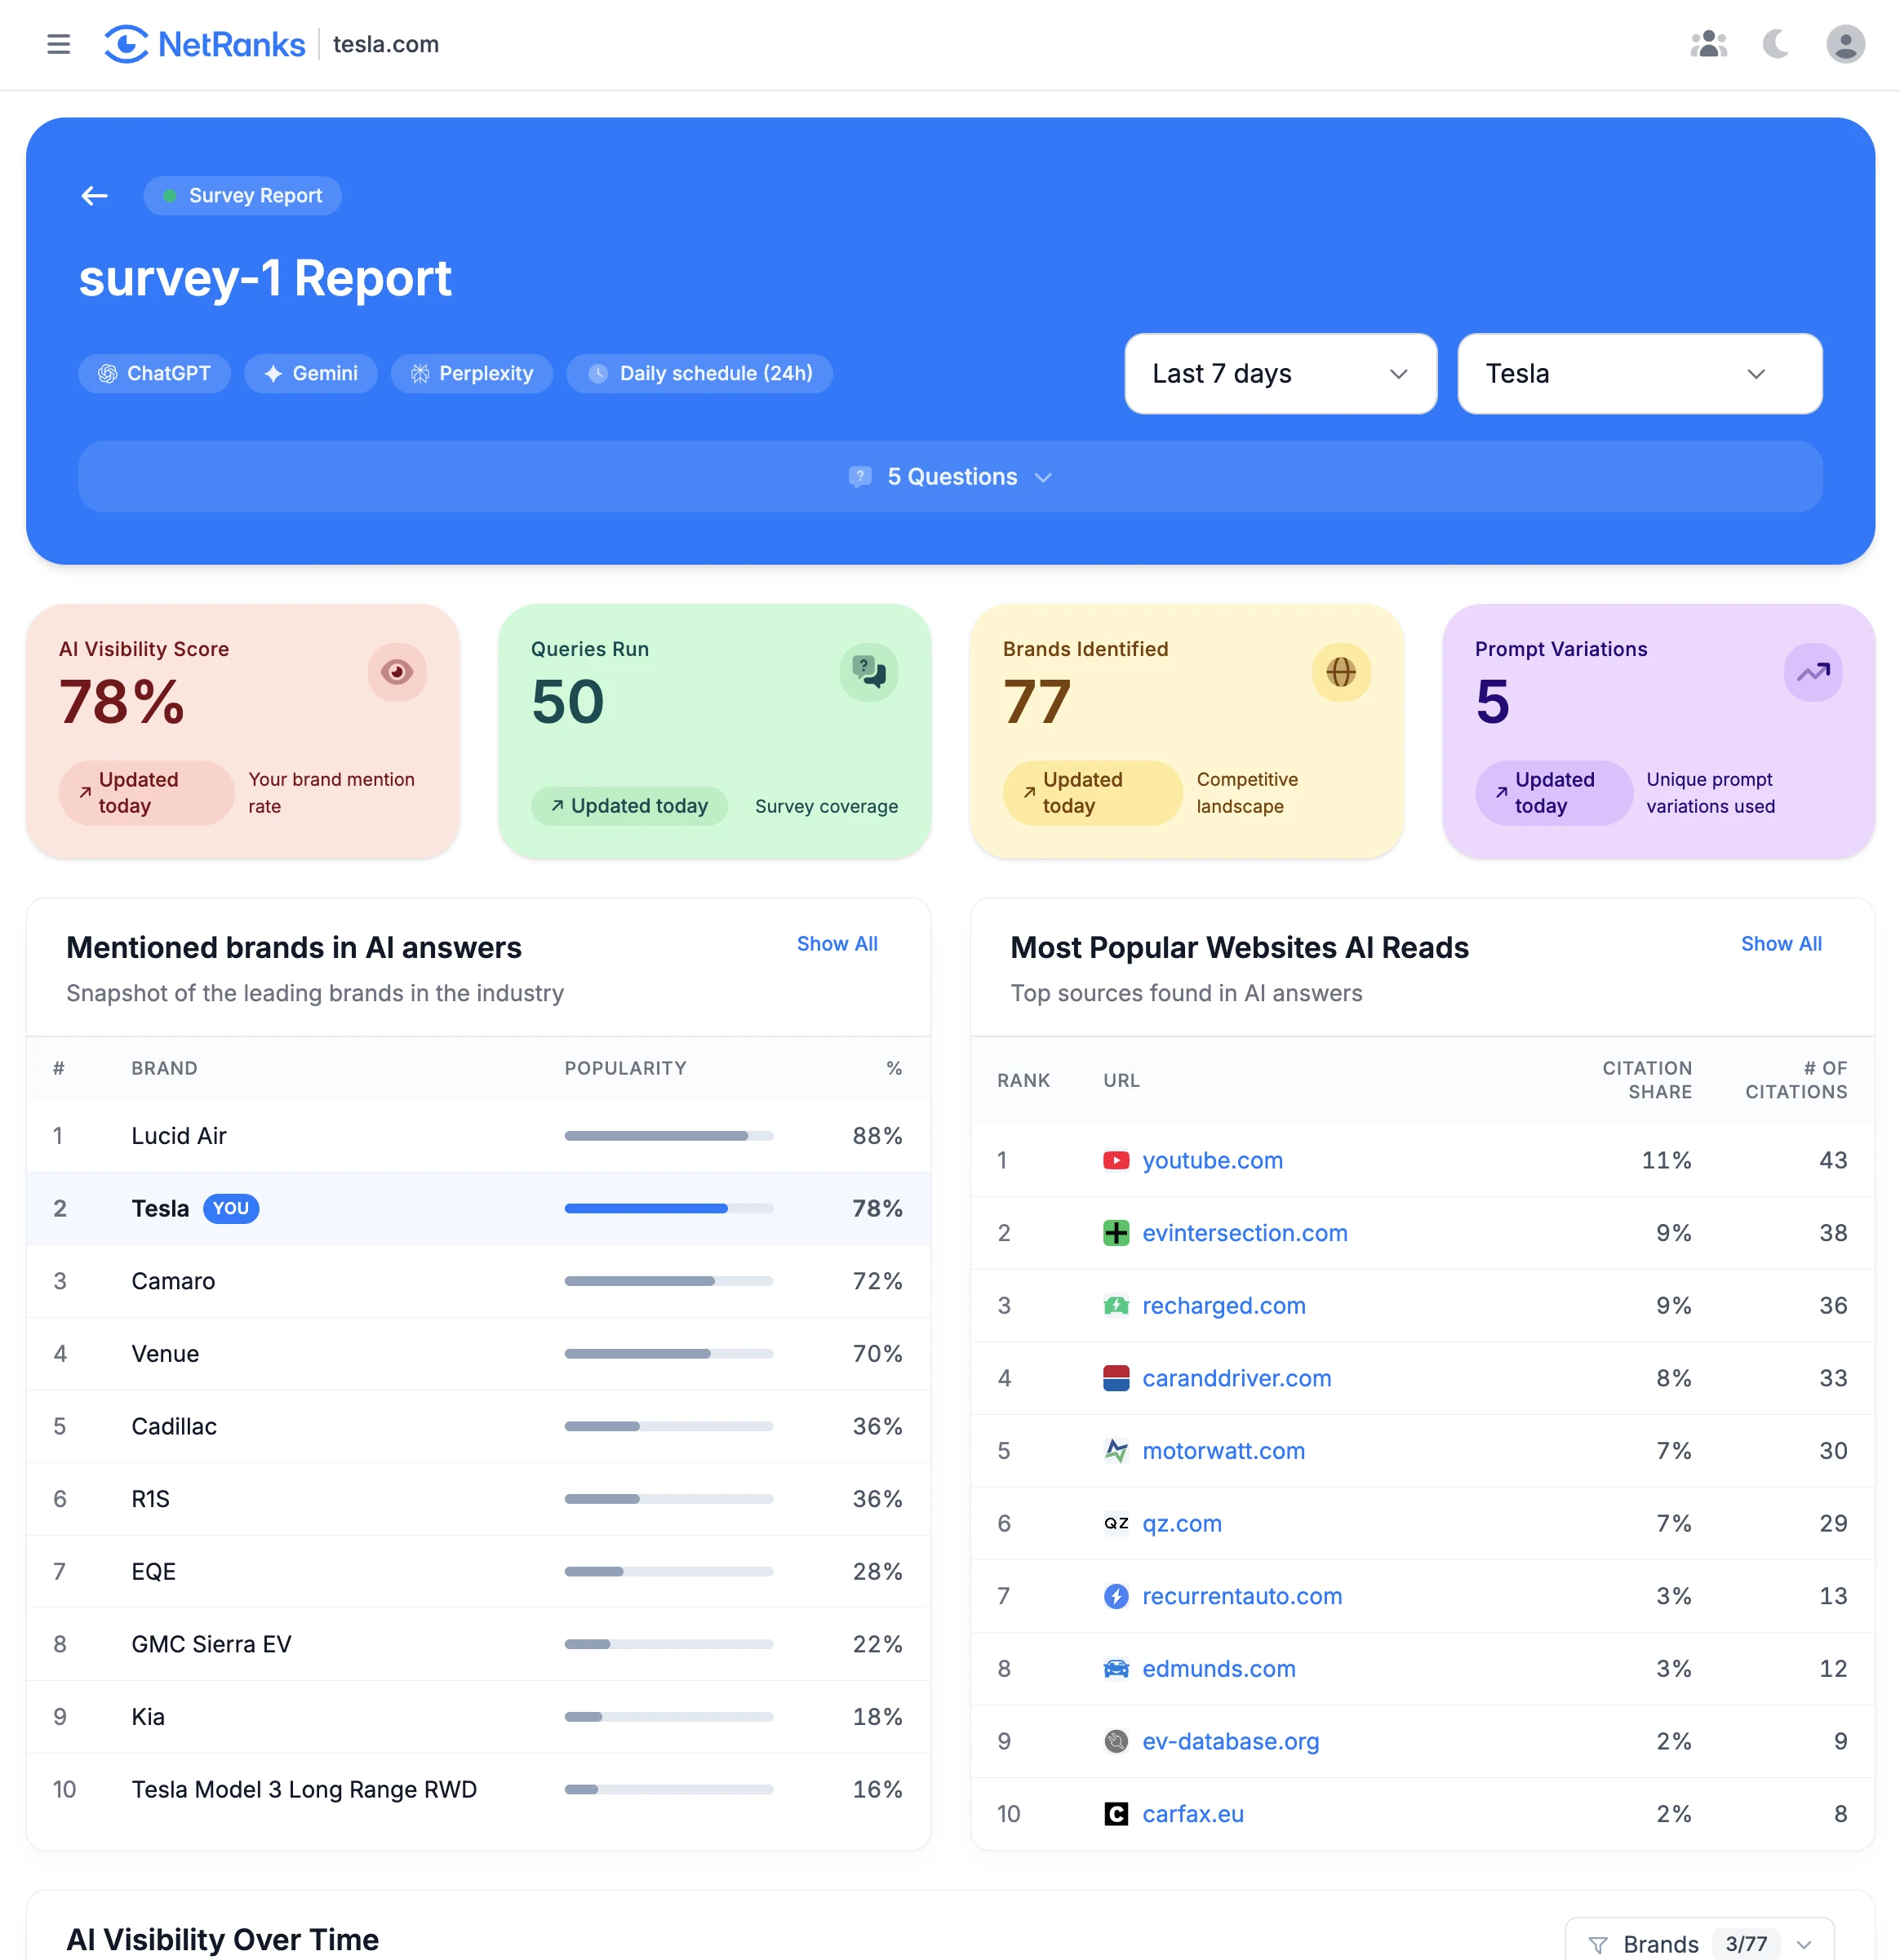Click the Kia popularity bar
1900x1960 pixels.
(669, 1717)
